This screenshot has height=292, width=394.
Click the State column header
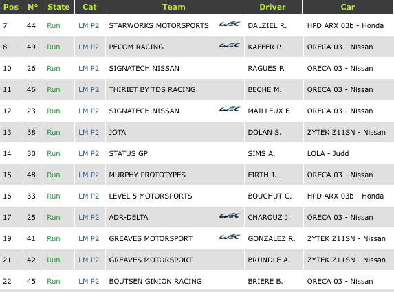tap(58, 7)
